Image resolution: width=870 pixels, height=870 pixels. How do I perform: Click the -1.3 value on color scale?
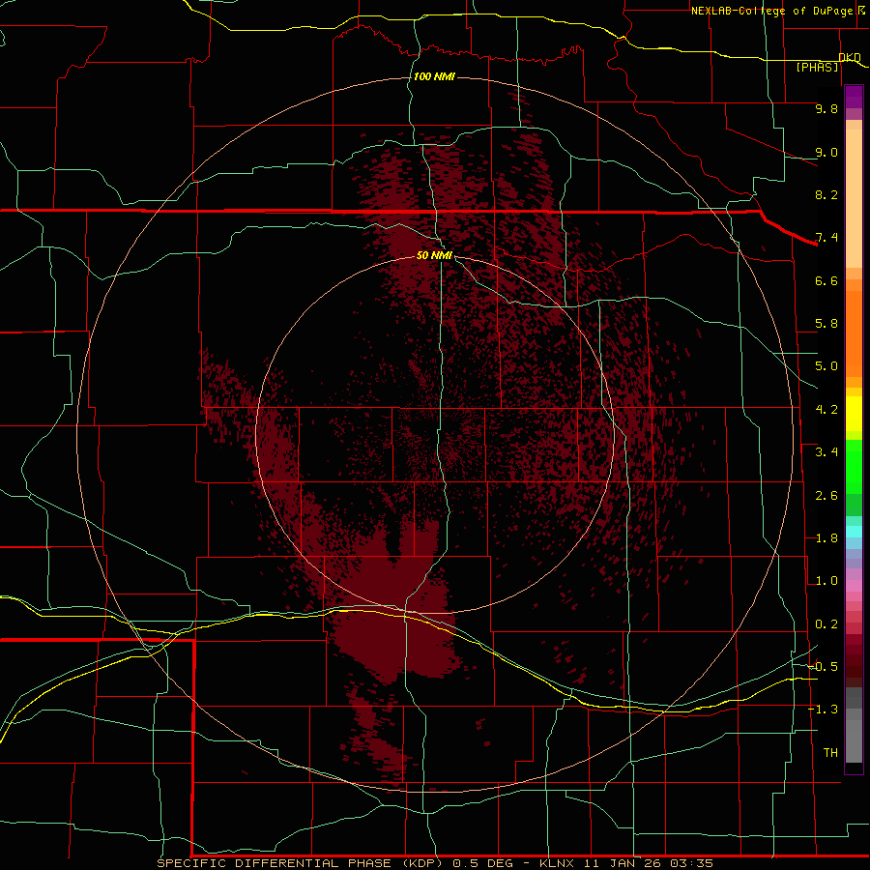(x=823, y=710)
